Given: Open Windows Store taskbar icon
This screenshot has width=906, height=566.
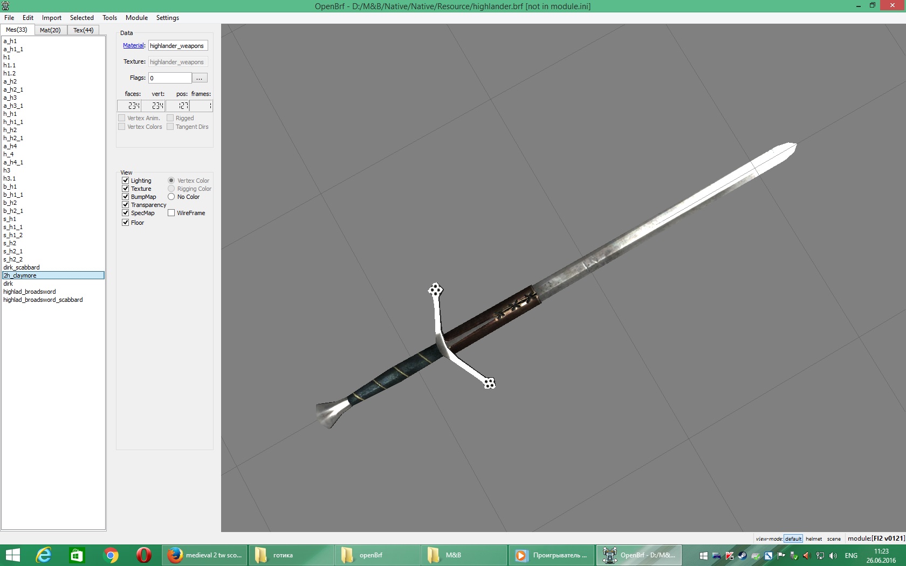Looking at the screenshot, I should (77, 555).
